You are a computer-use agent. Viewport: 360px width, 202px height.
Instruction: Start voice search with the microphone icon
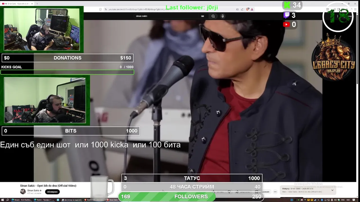(222, 16)
